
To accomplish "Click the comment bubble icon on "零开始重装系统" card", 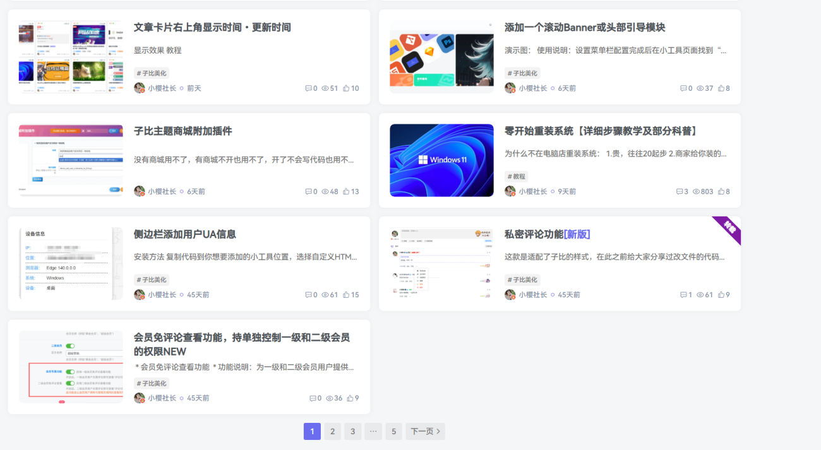I will pyautogui.click(x=680, y=192).
